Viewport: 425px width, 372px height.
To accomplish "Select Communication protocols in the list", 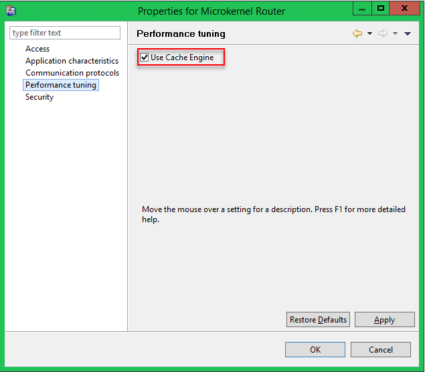I will [x=72, y=73].
